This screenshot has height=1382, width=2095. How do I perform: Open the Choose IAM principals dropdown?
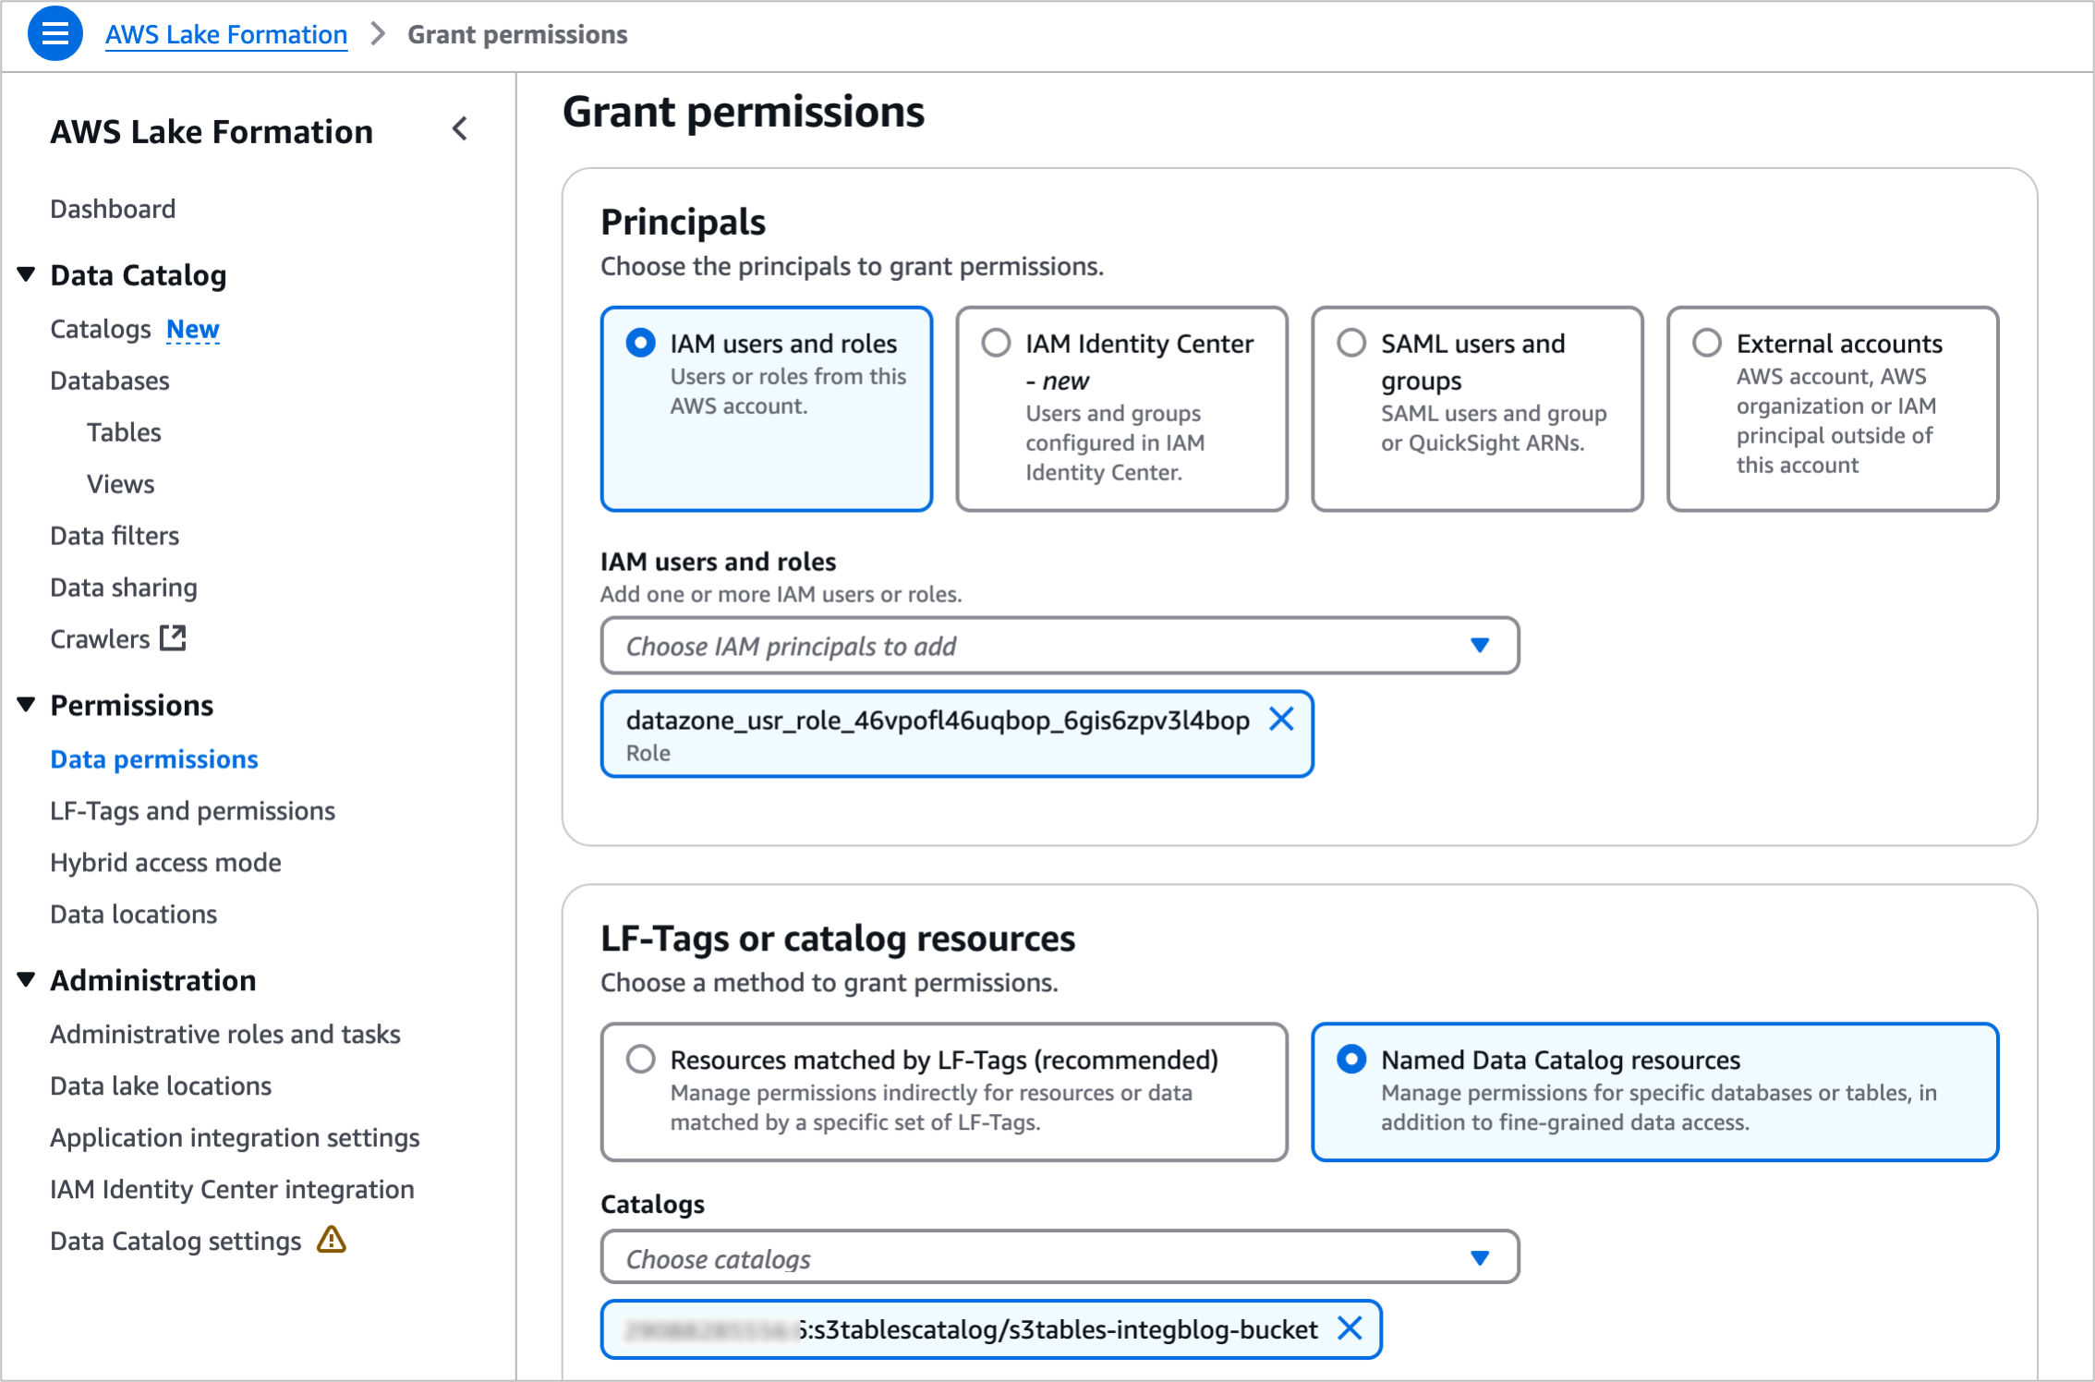pos(1060,646)
